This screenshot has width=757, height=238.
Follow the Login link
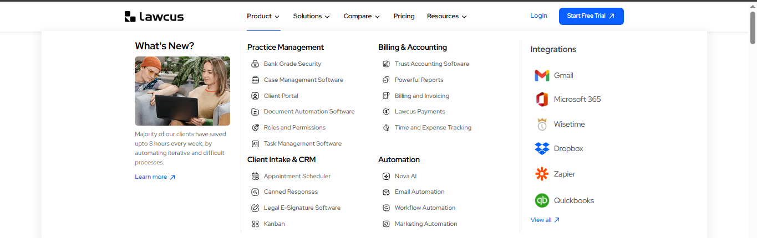538,16
